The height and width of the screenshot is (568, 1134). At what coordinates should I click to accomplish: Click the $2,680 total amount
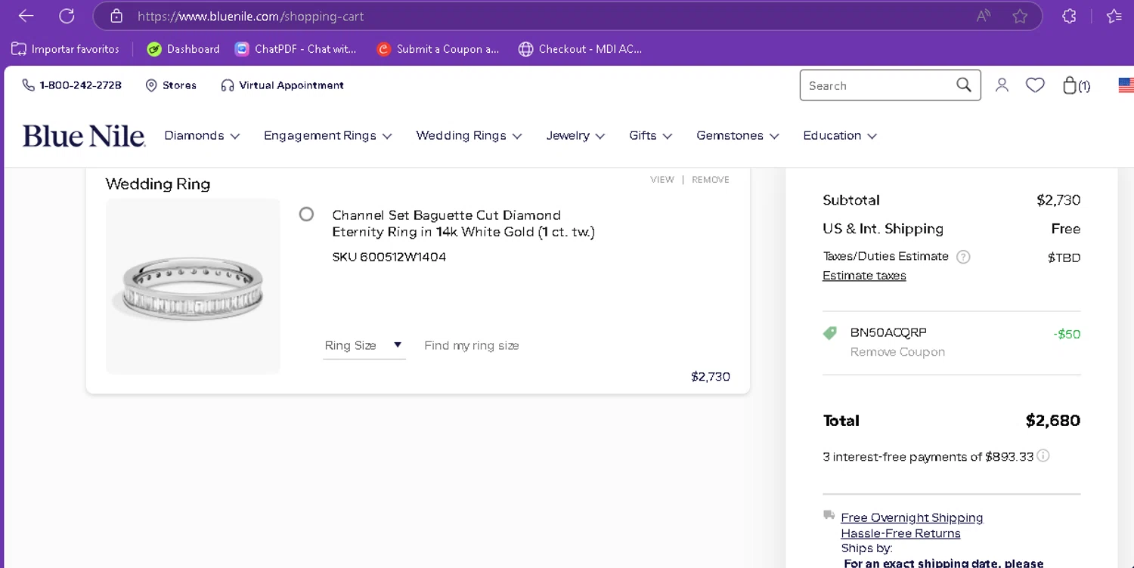pos(1052,421)
